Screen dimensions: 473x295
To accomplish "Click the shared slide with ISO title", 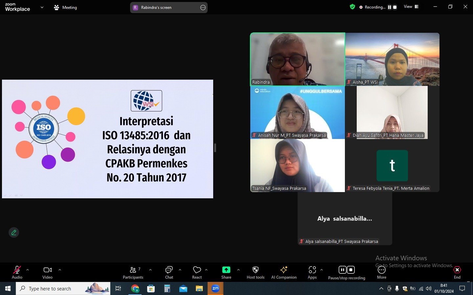I will (x=107, y=139).
